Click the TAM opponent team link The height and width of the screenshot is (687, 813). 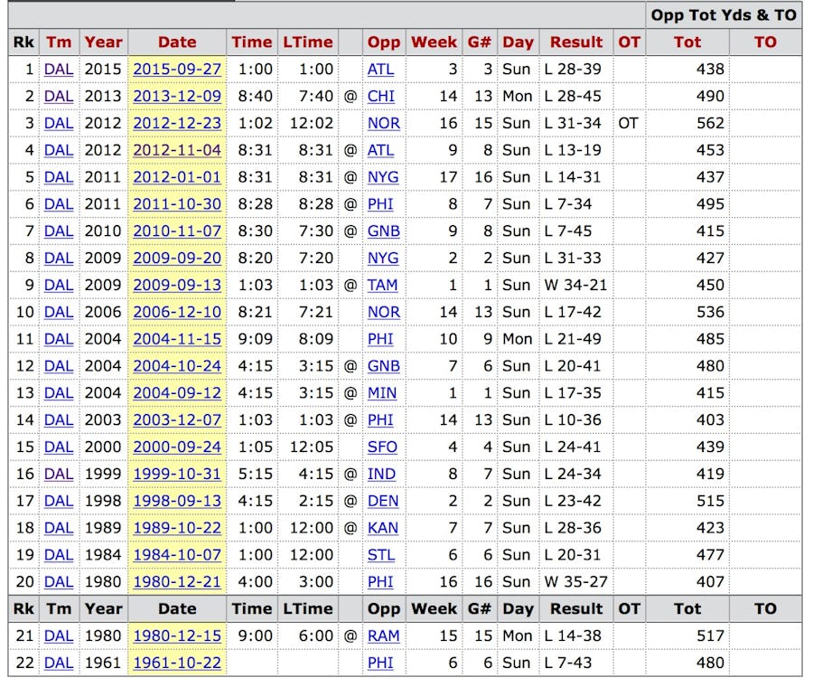[382, 285]
